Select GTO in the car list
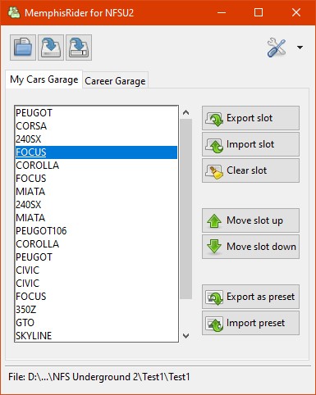Viewport: 316px width, 395px height. [96, 323]
